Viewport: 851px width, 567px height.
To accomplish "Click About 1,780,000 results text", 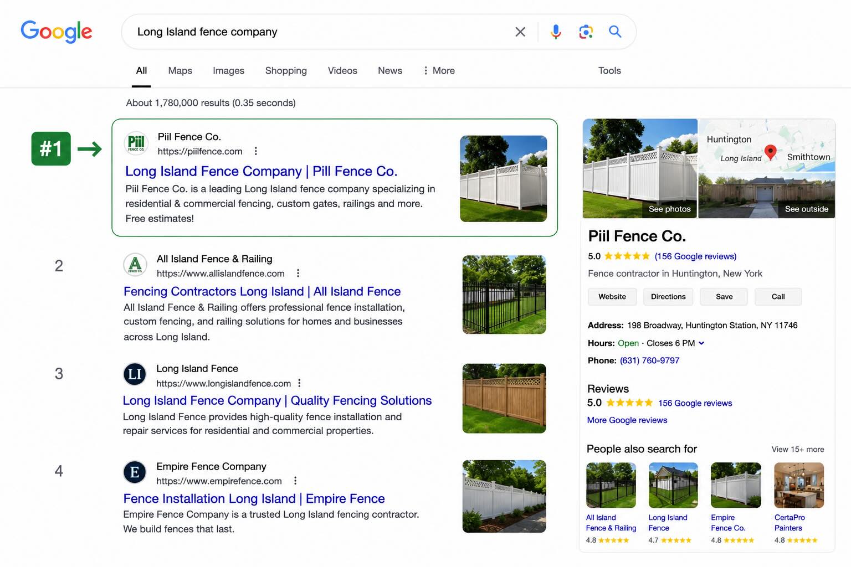I will tap(211, 102).
